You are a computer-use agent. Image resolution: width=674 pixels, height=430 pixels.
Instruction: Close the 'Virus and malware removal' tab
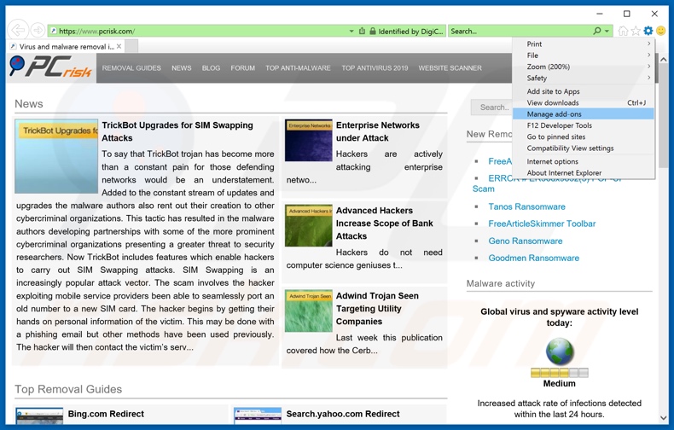(119, 46)
